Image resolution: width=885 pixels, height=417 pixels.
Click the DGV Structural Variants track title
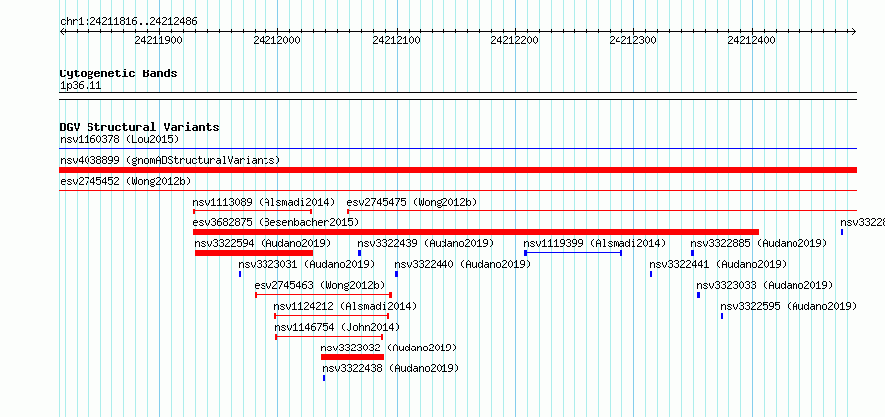[139, 127]
